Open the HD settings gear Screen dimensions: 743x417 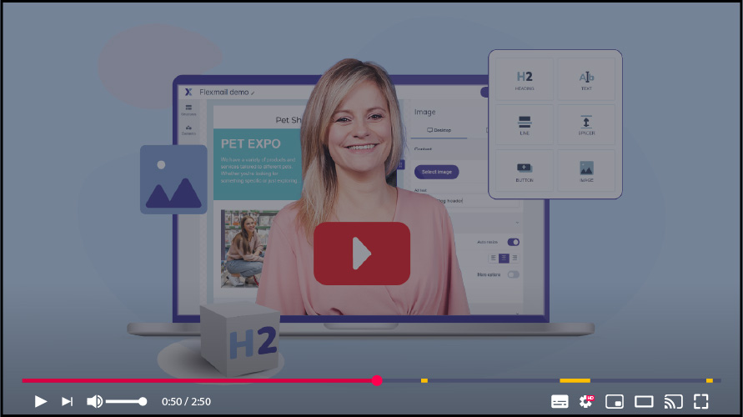tap(586, 401)
